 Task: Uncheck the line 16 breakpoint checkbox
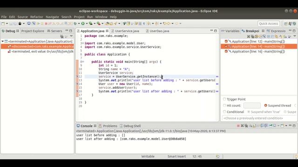point(226,51)
